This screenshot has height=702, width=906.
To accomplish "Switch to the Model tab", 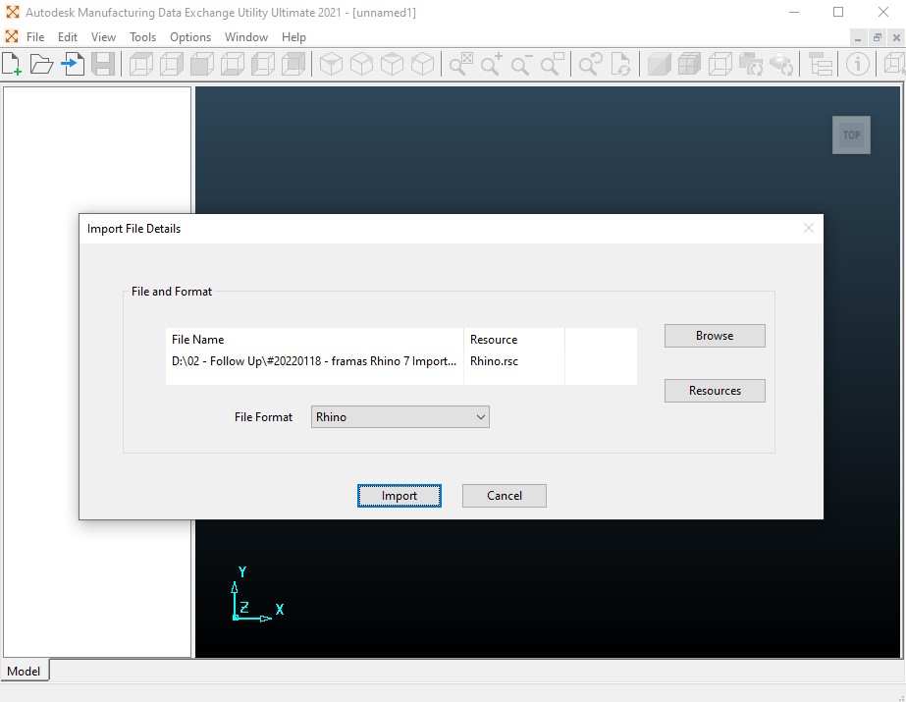I will 25,671.
